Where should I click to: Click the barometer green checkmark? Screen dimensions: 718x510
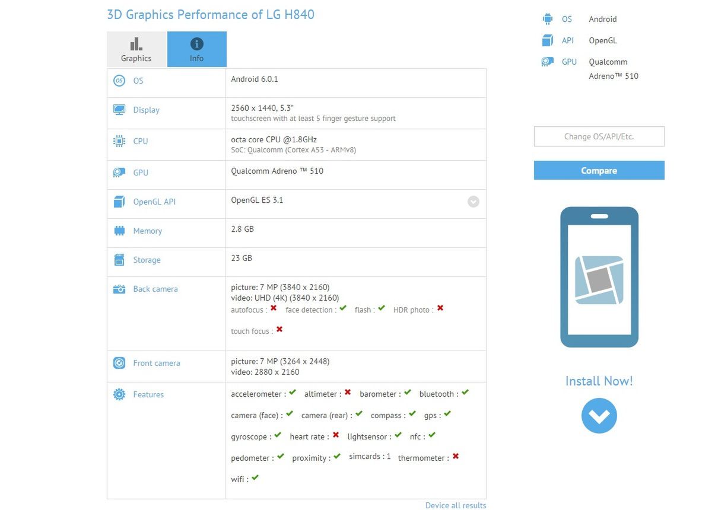tap(408, 393)
